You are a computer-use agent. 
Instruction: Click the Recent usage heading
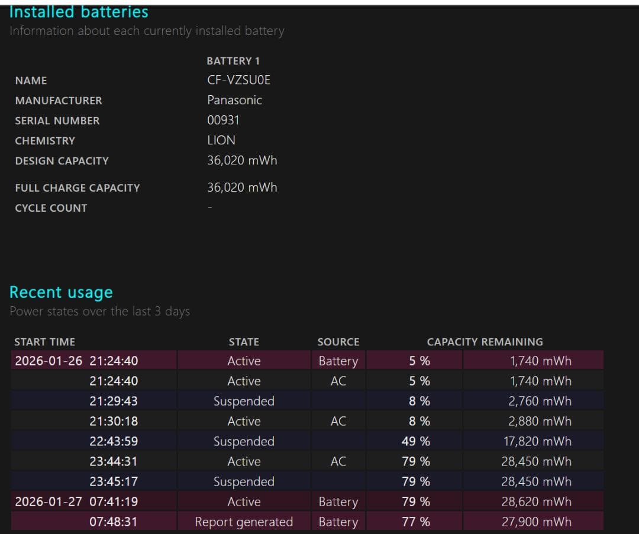[61, 292]
